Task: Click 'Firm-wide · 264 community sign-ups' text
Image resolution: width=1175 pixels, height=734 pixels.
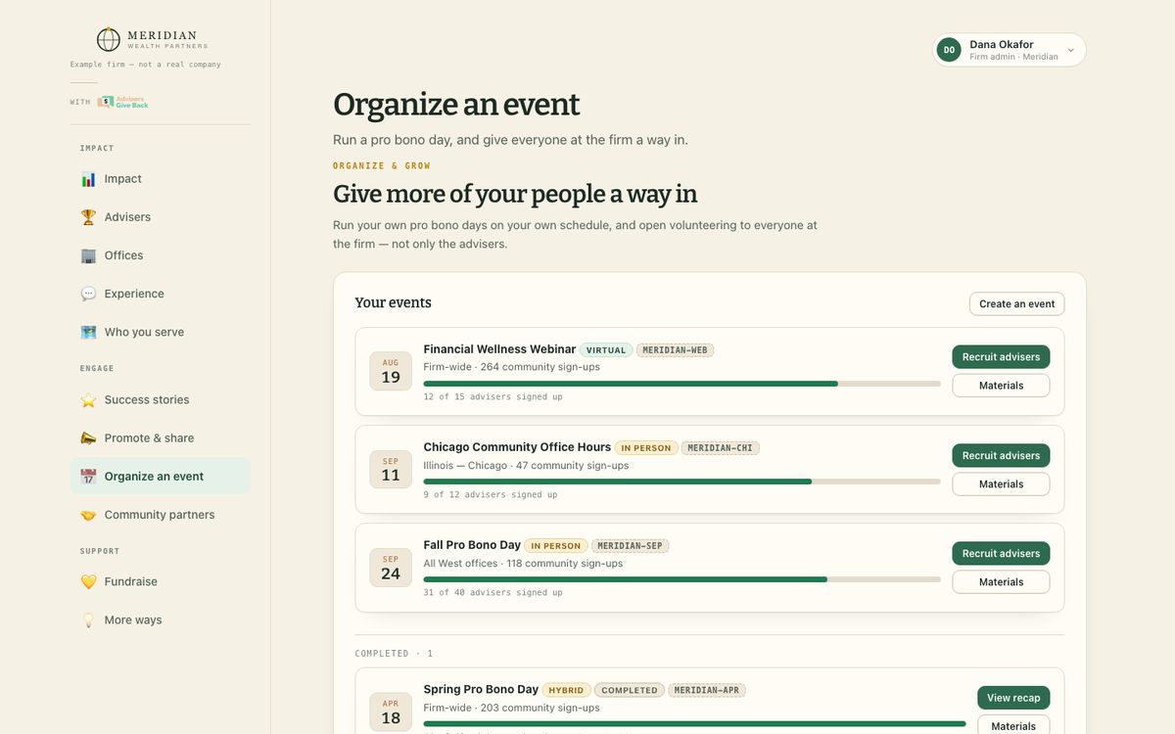Action: [511, 367]
